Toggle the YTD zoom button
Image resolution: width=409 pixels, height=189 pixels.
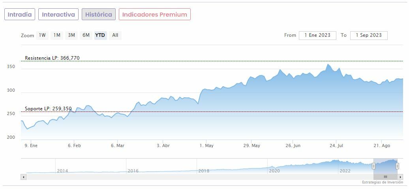[x=100, y=35]
